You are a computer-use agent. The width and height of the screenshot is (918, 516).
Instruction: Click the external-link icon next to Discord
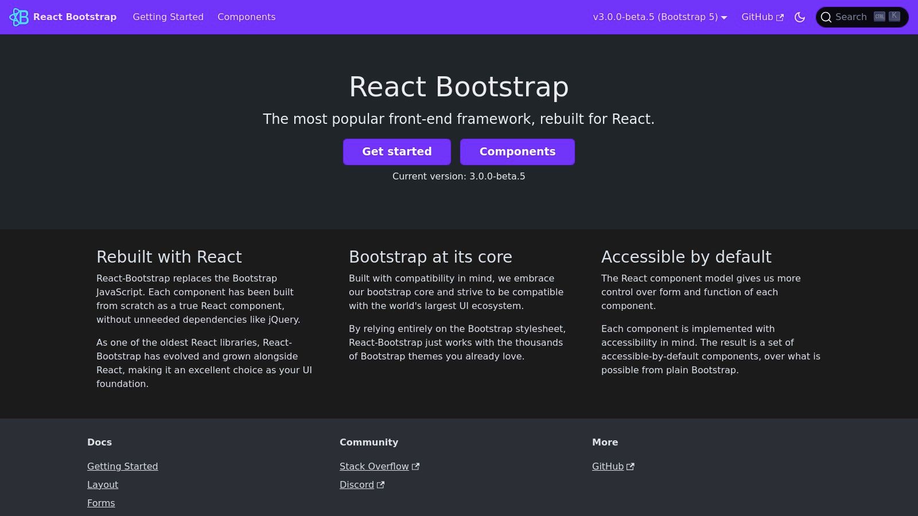[x=380, y=484]
